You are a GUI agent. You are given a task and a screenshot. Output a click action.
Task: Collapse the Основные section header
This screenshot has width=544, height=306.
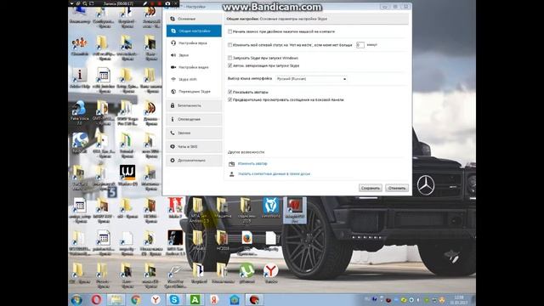pos(194,19)
